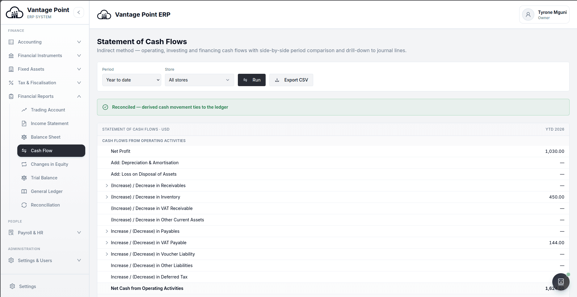Image resolution: width=577 pixels, height=297 pixels.
Task: Open the Store dropdown showing All stores
Action: pyautogui.click(x=199, y=80)
